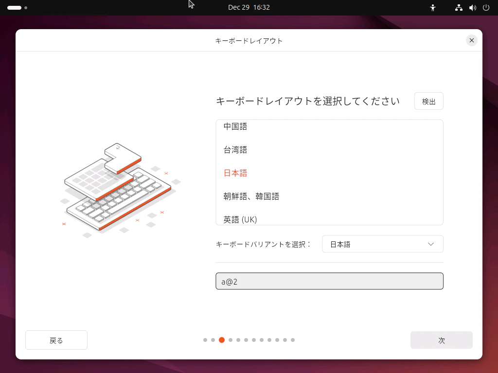The image size is (498, 373).
Task: Select 朝鮮語、韓国語 from the layout list
Action: click(251, 196)
